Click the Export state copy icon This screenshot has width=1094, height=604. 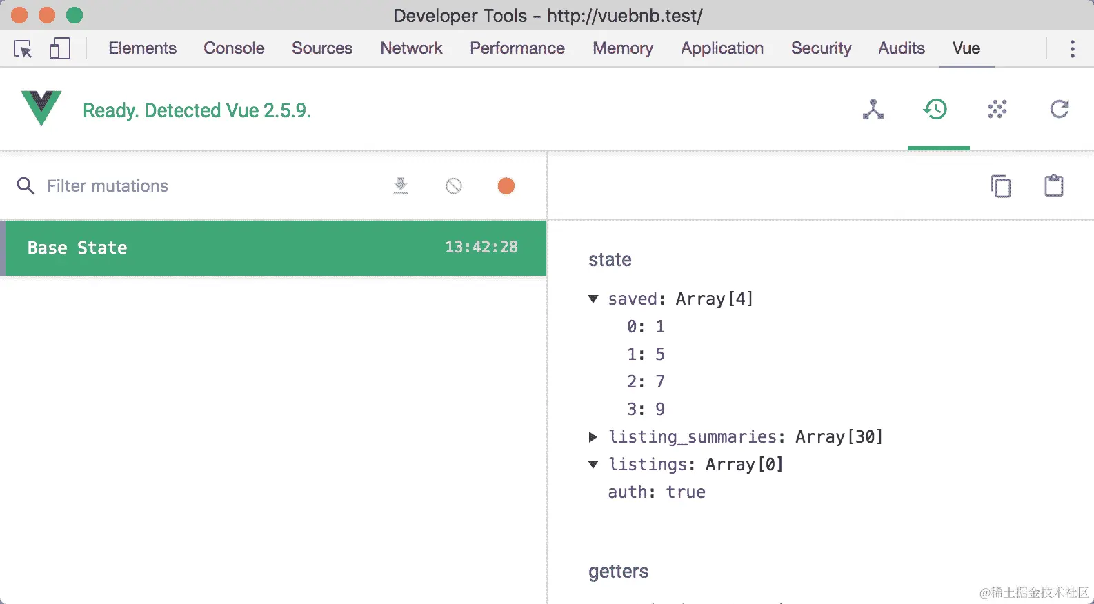pos(1001,186)
